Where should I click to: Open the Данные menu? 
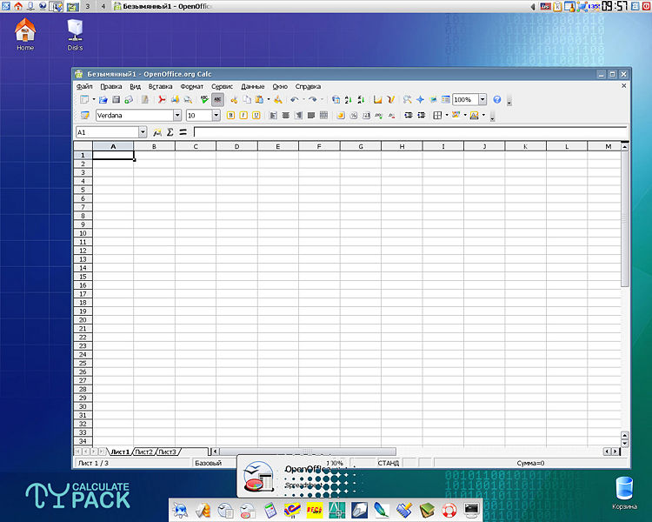point(252,87)
